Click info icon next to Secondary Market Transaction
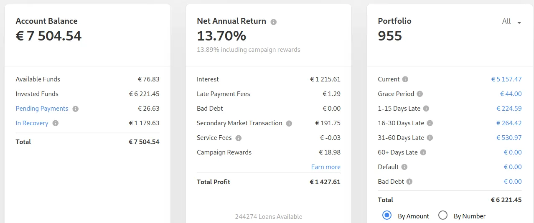The image size is (534, 223). pos(289,123)
